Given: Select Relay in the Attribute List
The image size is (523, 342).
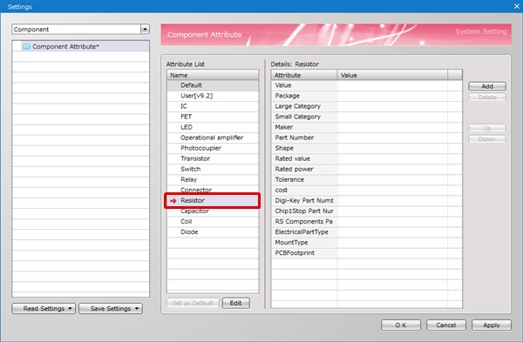Looking at the screenshot, I should pos(213,180).
